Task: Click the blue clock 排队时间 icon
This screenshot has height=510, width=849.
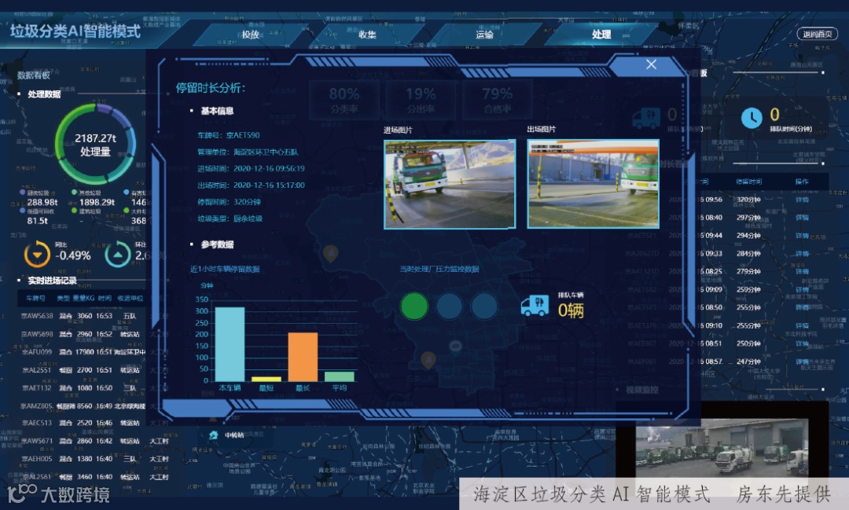Action: coord(751,118)
